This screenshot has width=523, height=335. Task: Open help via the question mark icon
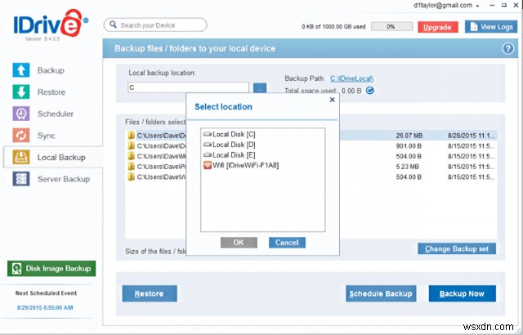[508, 49]
